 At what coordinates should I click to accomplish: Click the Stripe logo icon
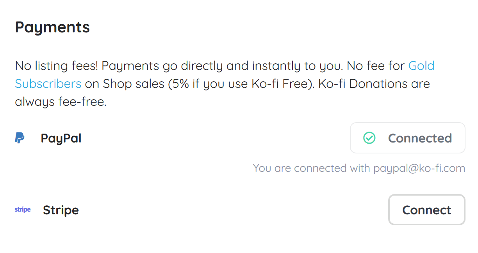tap(23, 210)
